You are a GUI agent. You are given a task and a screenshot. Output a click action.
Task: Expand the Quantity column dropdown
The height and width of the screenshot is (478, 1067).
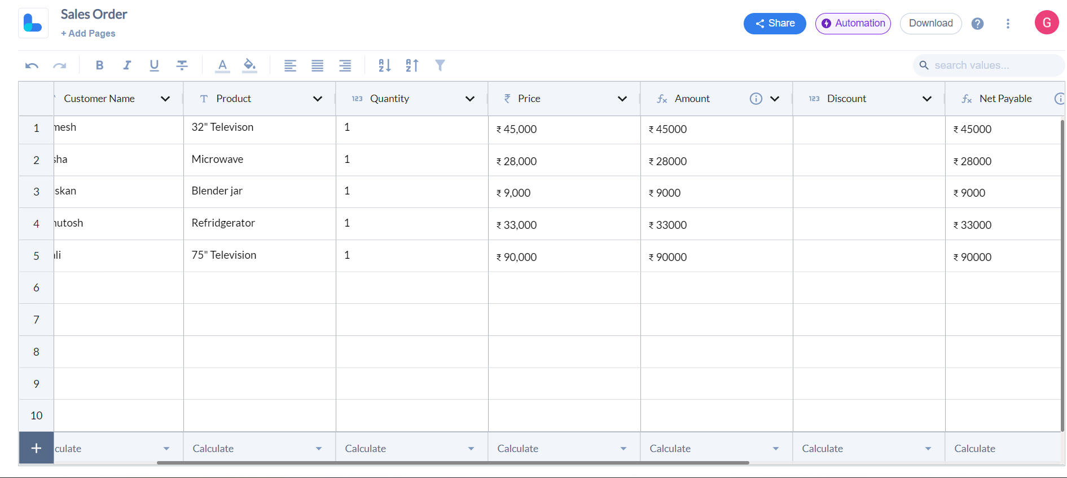470,99
